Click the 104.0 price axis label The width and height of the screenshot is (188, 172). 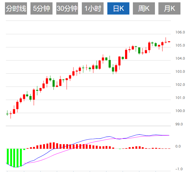[x=180, y=58]
